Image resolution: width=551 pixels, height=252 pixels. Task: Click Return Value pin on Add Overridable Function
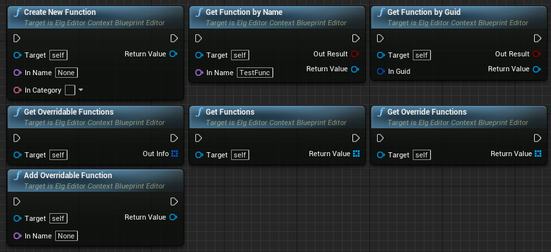(x=173, y=217)
